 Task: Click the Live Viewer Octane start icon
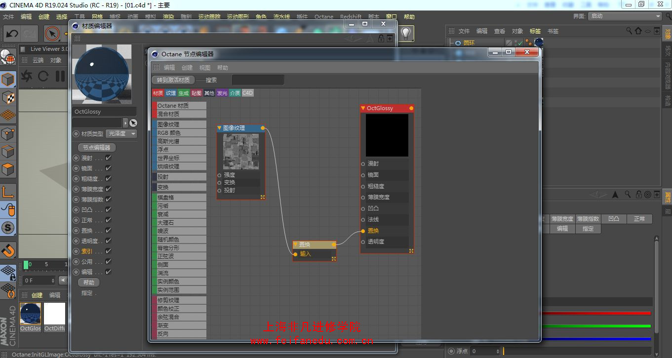[27, 76]
